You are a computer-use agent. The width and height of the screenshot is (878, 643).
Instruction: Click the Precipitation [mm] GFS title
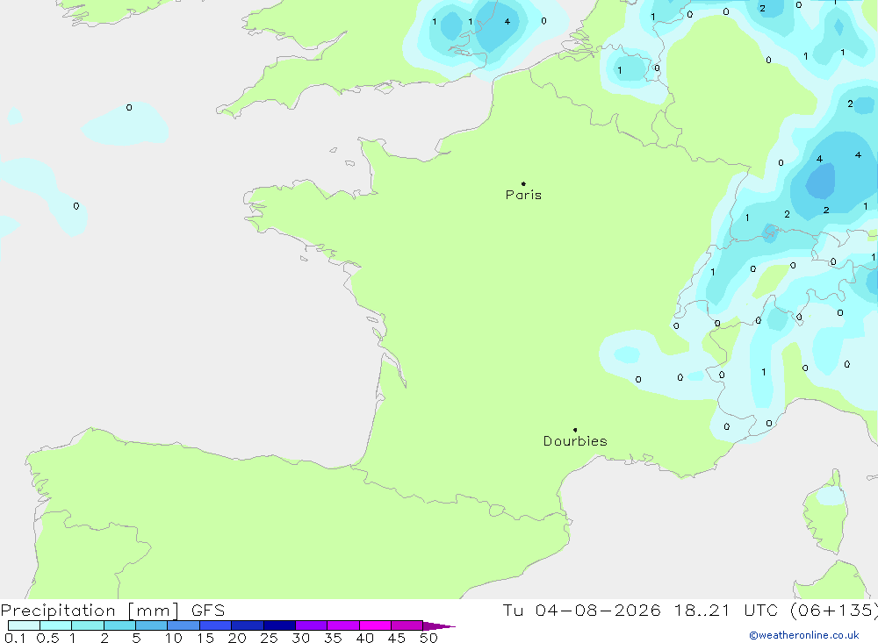pyautogui.click(x=112, y=610)
